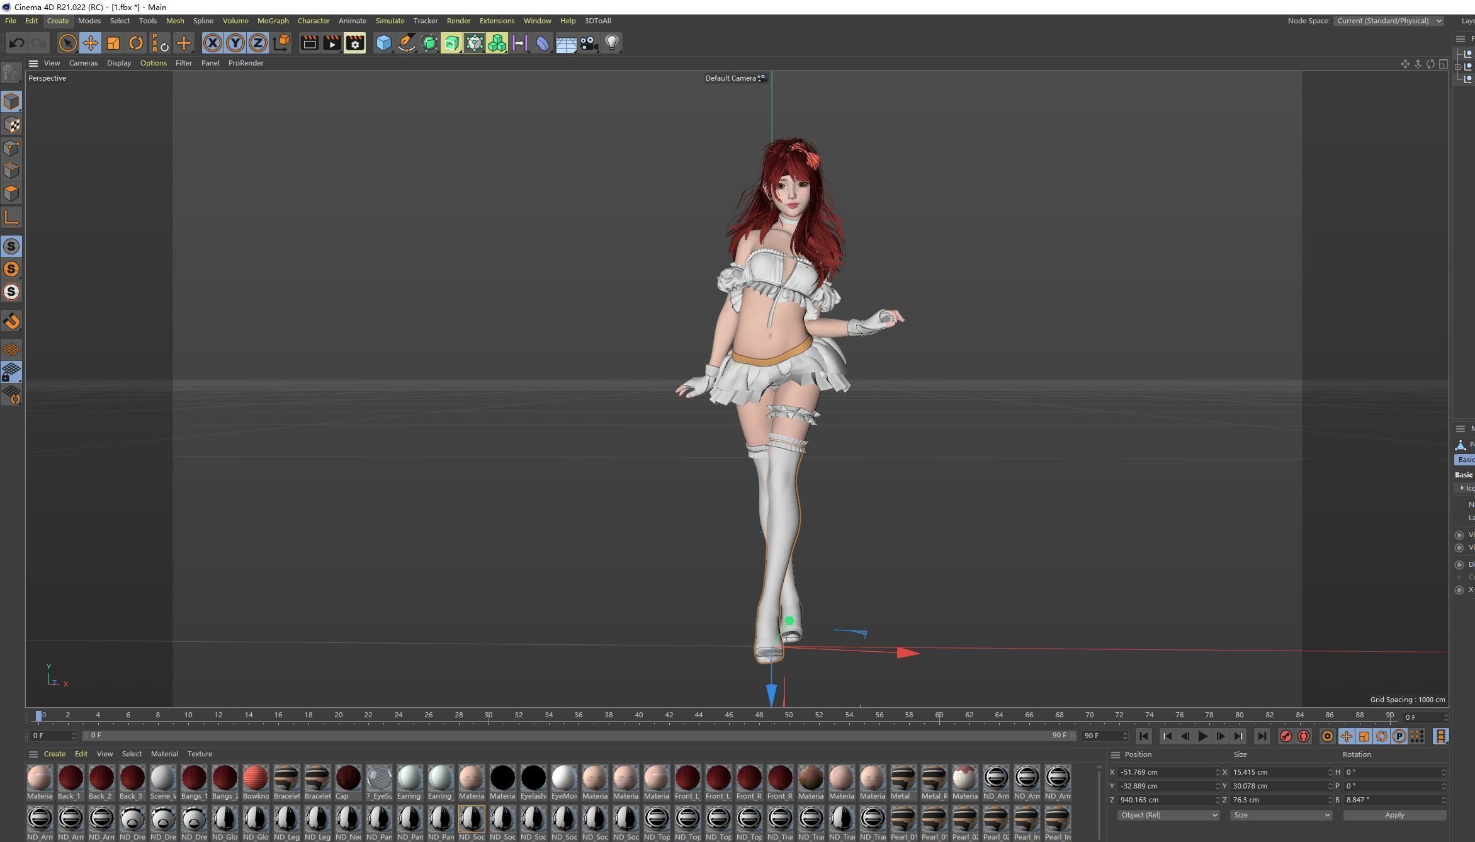
Task: Toggle Autokeying button
Action: (x=1304, y=736)
